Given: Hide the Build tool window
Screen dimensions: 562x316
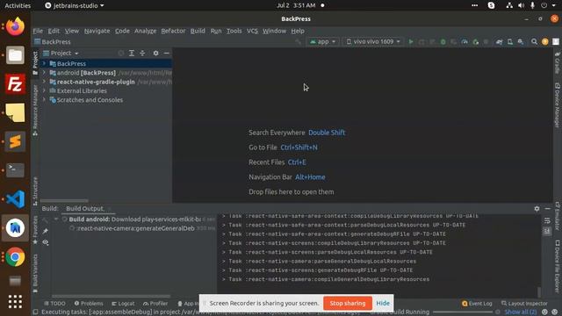Looking at the screenshot, I should coord(547,209).
